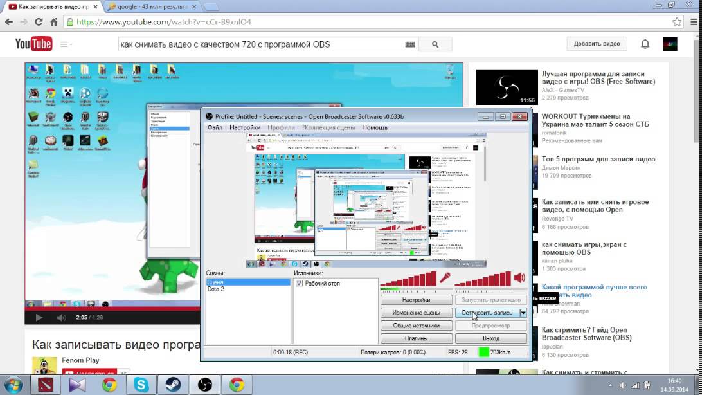Toggle the Рабочий стол source checkbox
This screenshot has height=395, width=702.
(299, 284)
